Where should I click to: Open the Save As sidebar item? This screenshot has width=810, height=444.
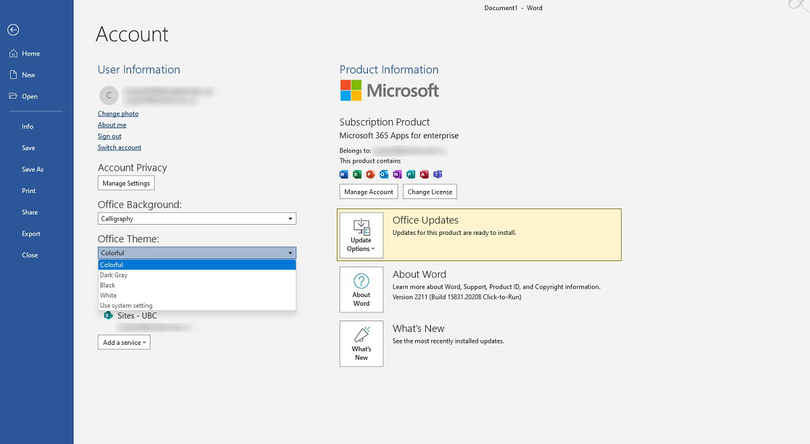tap(32, 169)
